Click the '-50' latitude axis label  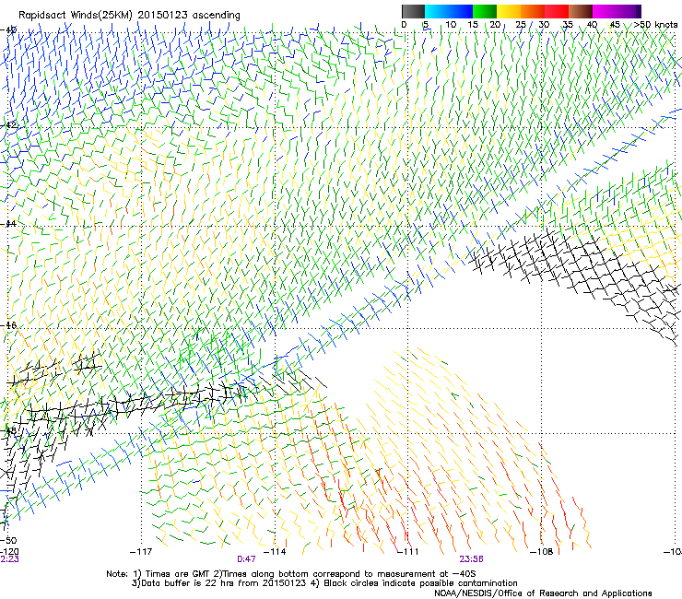pyautogui.click(x=8, y=540)
